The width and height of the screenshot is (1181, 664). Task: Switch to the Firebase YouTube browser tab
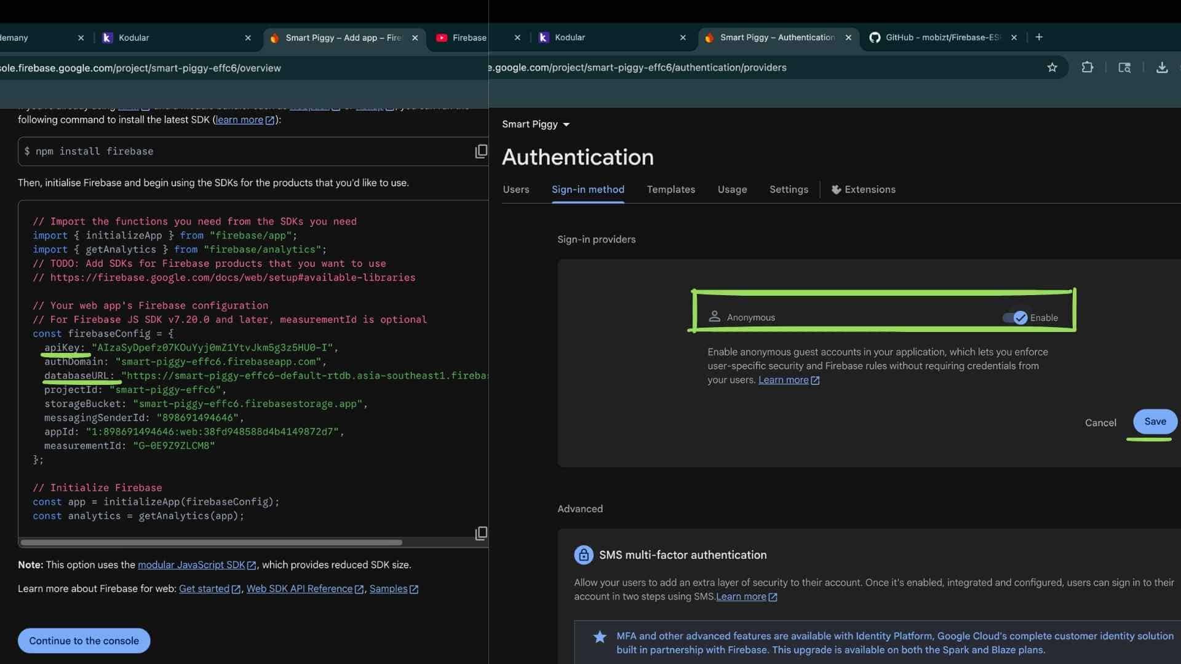[x=463, y=38]
